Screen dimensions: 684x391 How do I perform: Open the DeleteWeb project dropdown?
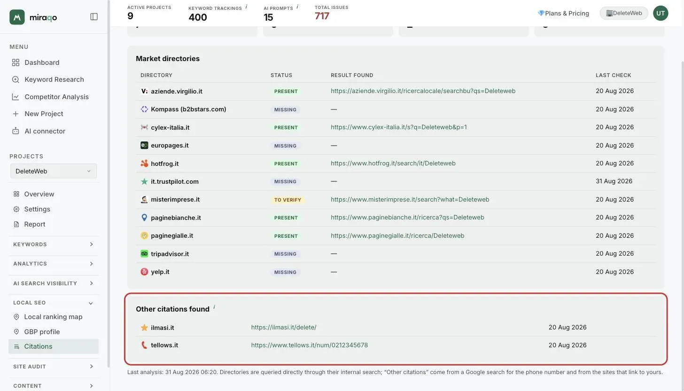[54, 171]
